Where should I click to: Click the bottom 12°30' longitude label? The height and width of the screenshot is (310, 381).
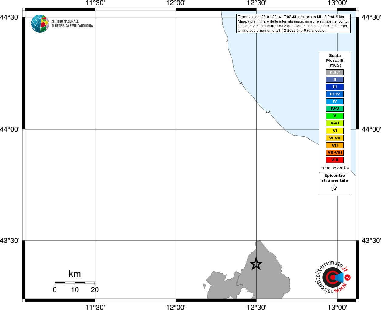click(257, 307)
